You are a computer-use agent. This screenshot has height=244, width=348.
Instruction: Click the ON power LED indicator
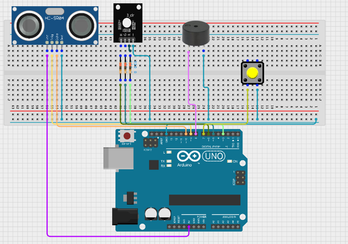(x=229, y=161)
